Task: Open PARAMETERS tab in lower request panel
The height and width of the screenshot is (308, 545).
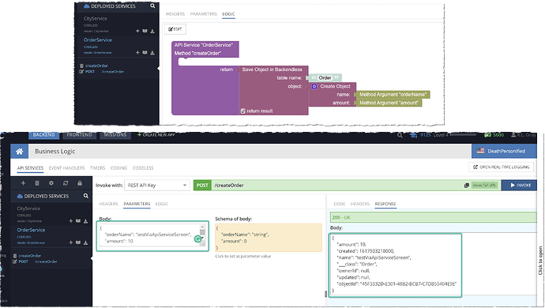Action: (x=137, y=204)
